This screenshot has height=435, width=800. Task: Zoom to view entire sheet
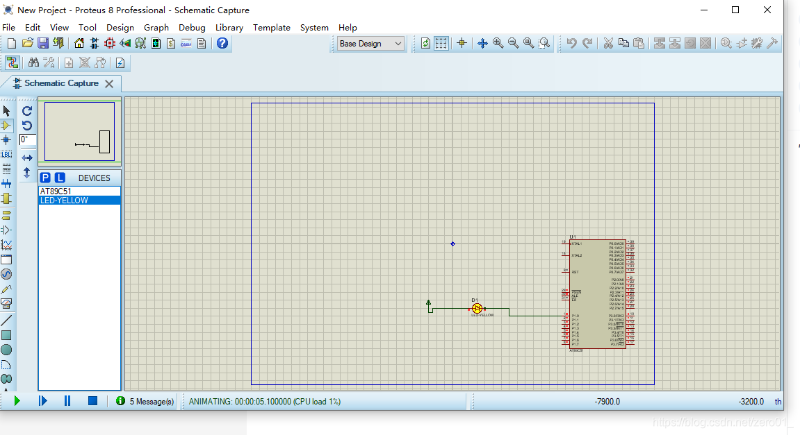click(x=528, y=43)
